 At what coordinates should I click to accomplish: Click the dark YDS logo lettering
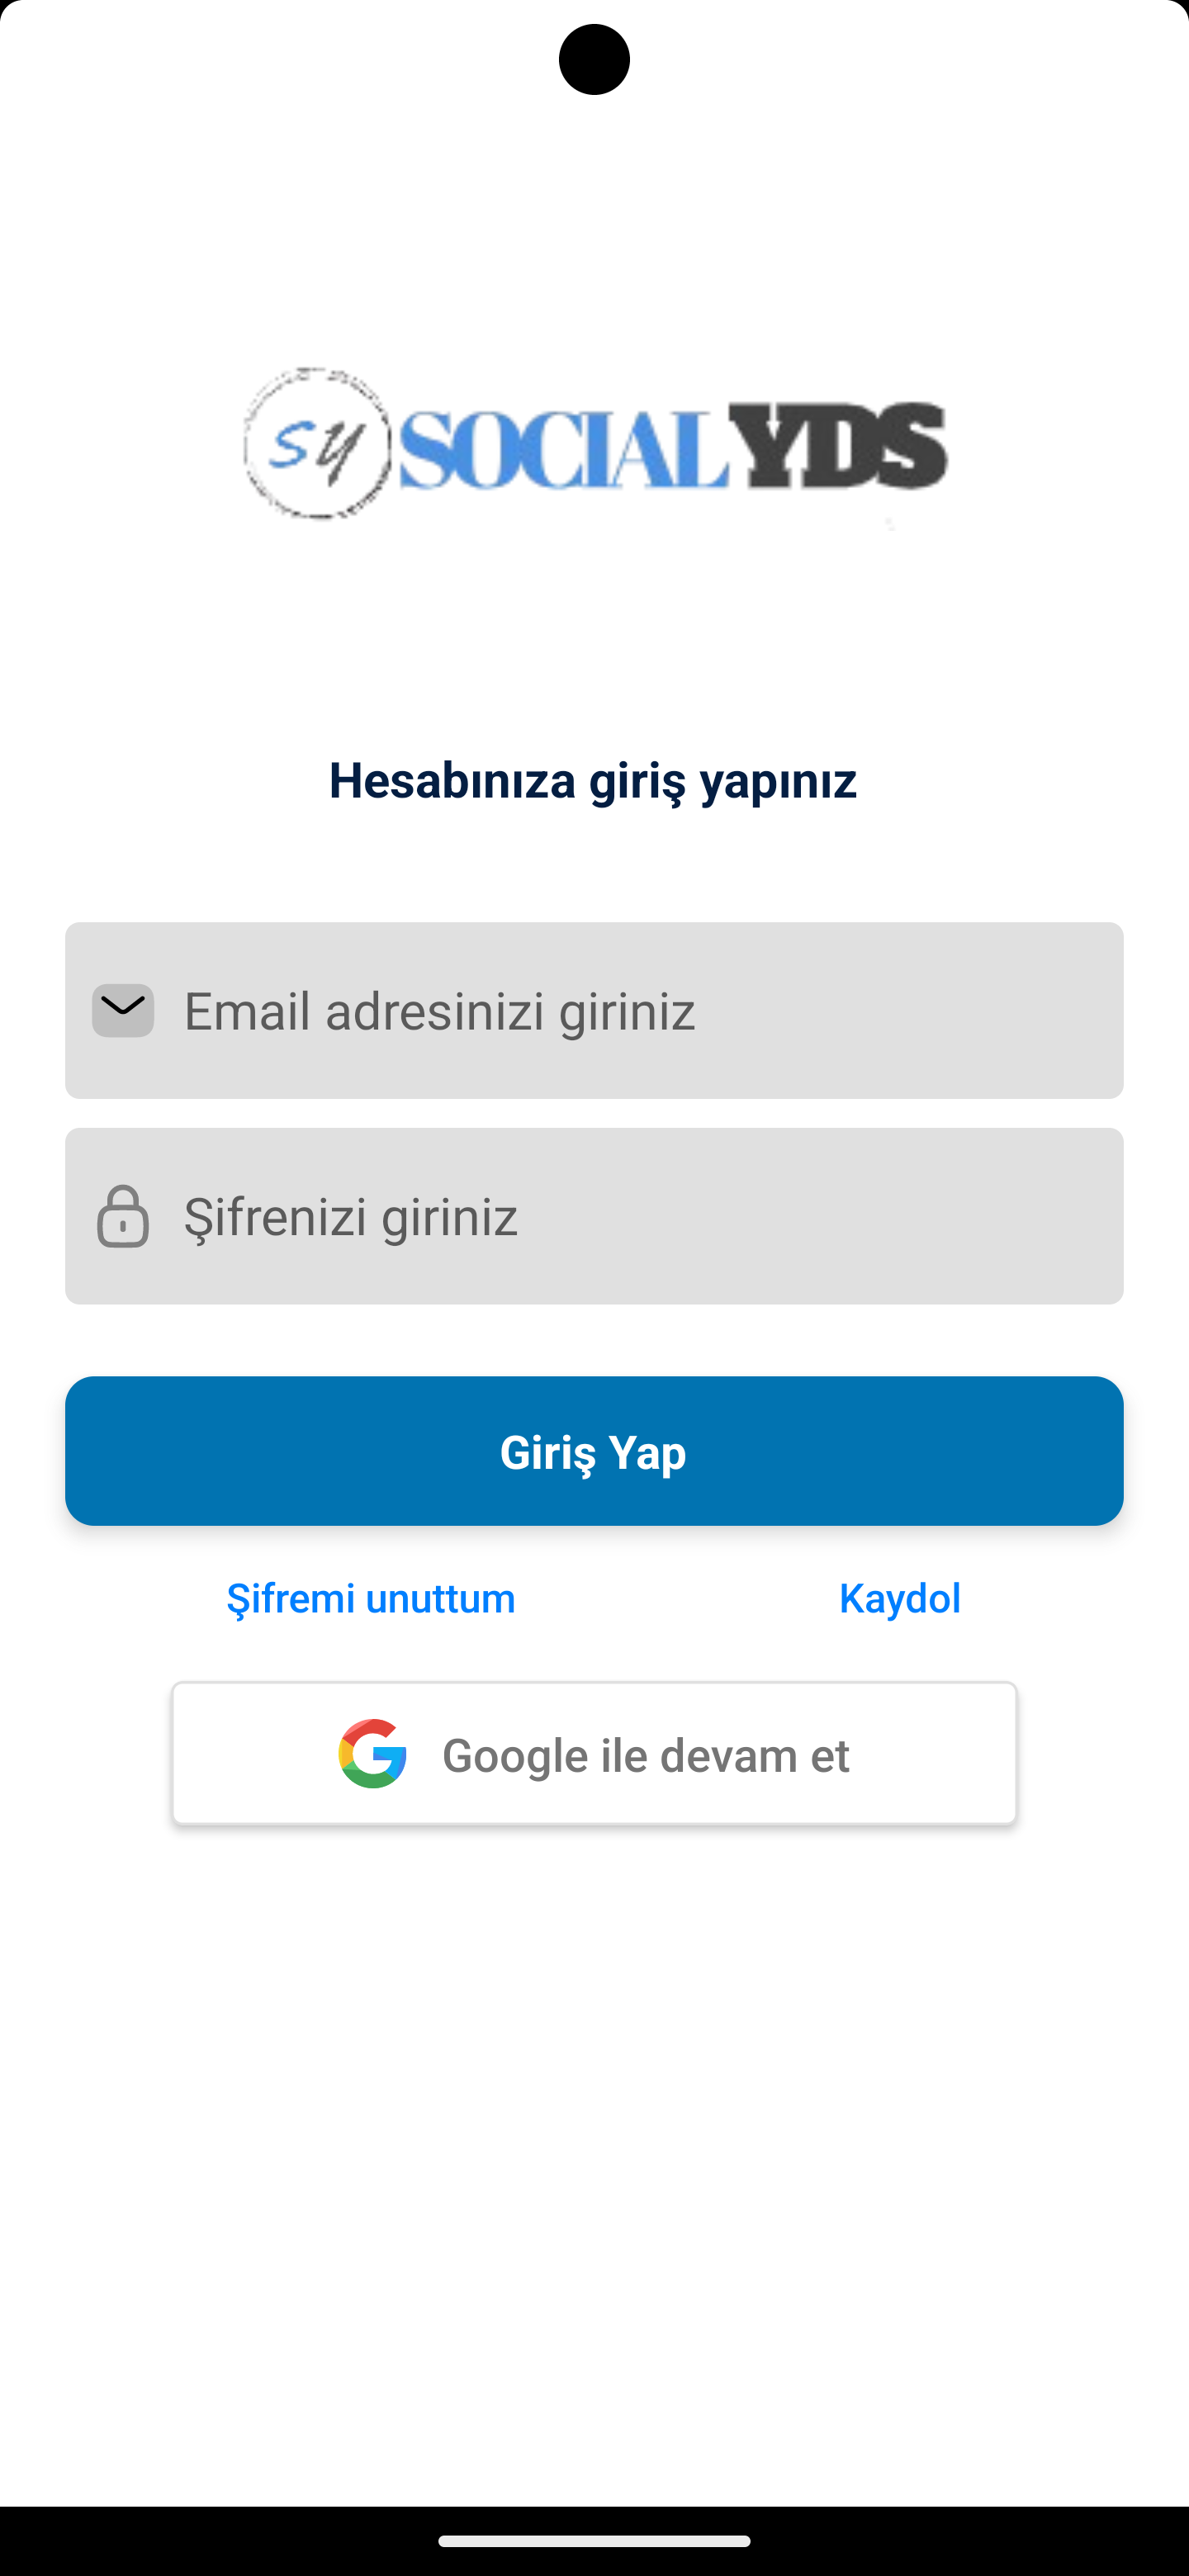point(838,446)
